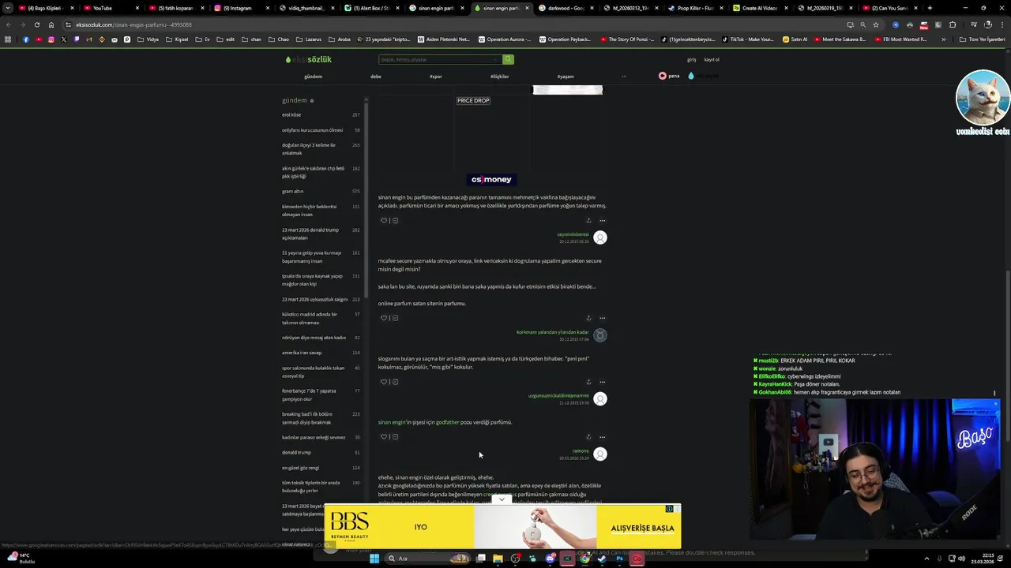
Task: Open the en güzel göz rengi topic
Action: click(x=300, y=468)
